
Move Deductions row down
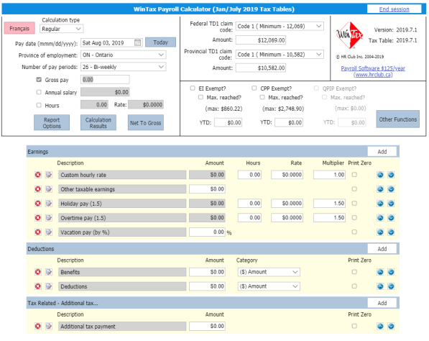[x=391, y=286]
